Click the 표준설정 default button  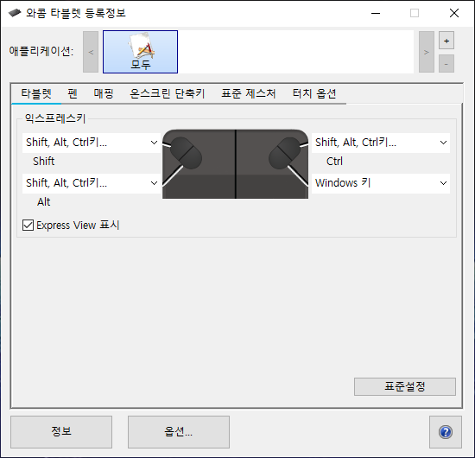pyautogui.click(x=405, y=386)
